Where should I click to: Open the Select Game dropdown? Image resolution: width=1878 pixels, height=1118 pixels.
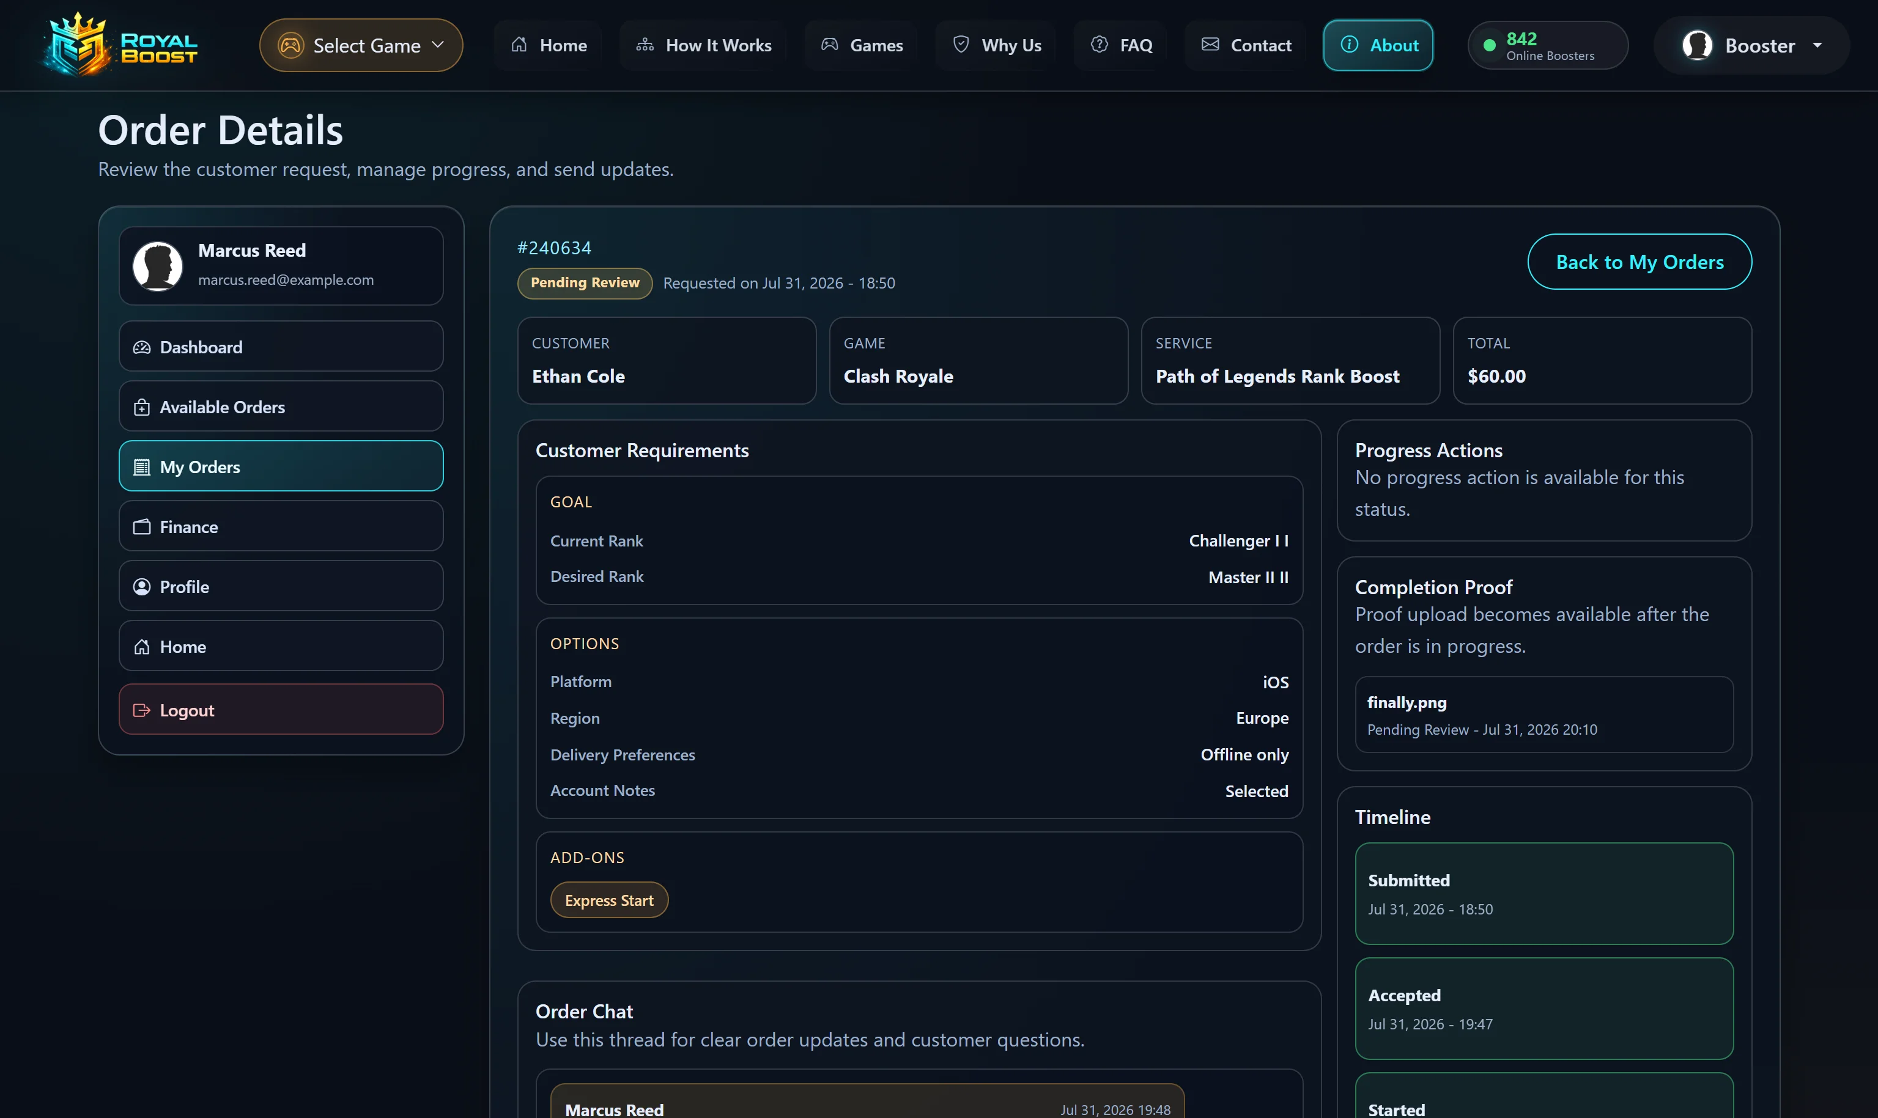coord(361,45)
